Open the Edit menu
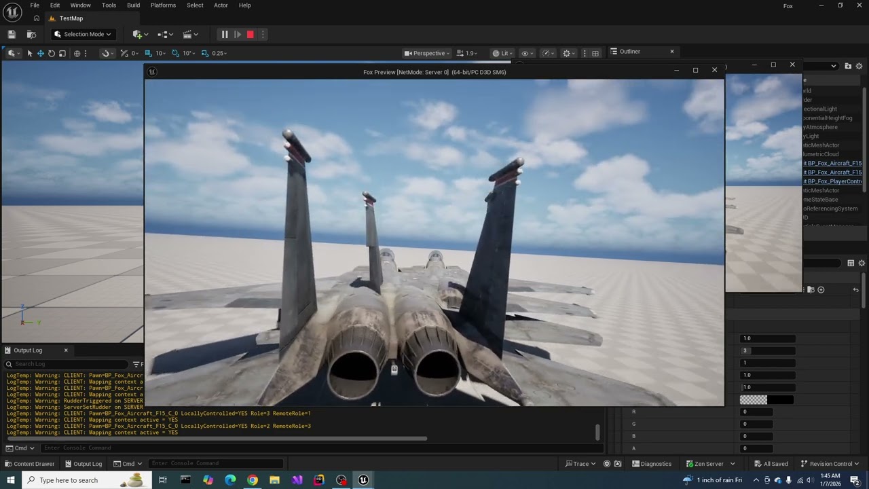 (x=55, y=5)
